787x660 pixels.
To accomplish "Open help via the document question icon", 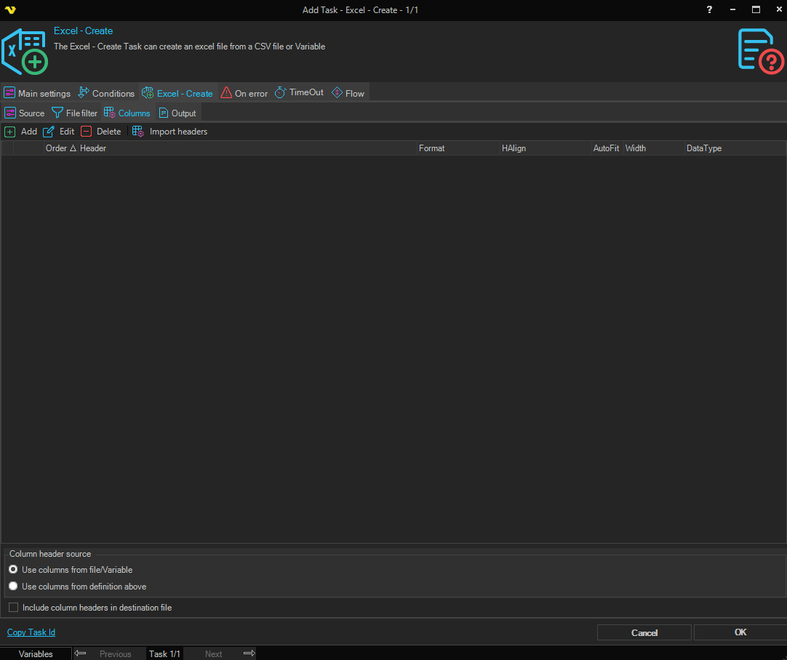I will coord(760,51).
